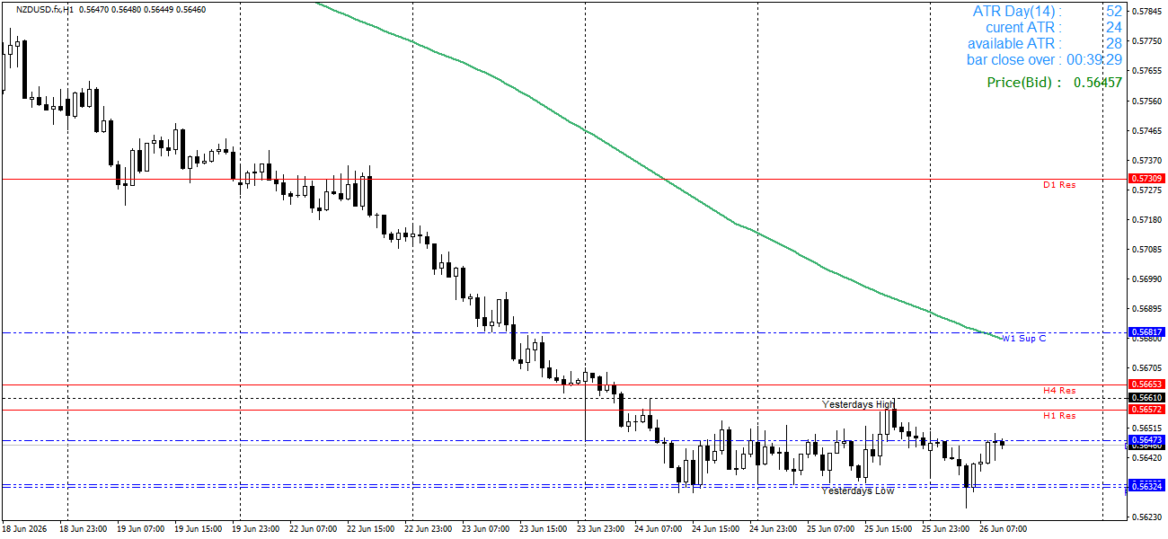The width and height of the screenshot is (1168, 539).
Task: Click the "ATR Day(14) :" label
Action: click(x=1016, y=12)
